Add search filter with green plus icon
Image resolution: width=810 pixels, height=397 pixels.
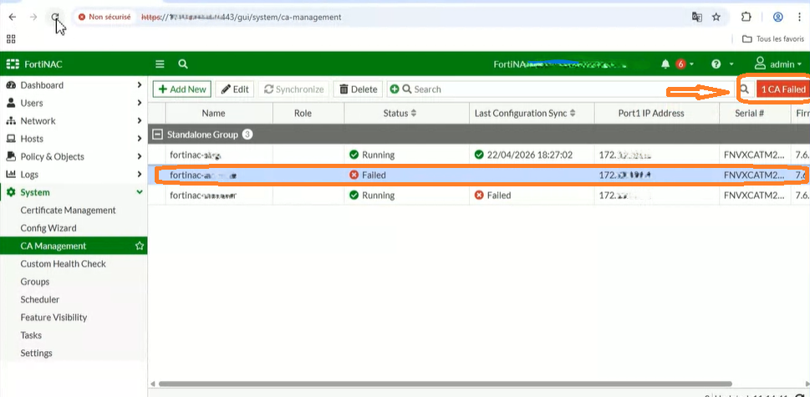tap(395, 89)
